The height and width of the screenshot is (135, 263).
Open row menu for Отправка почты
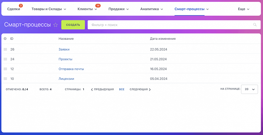(5, 69)
